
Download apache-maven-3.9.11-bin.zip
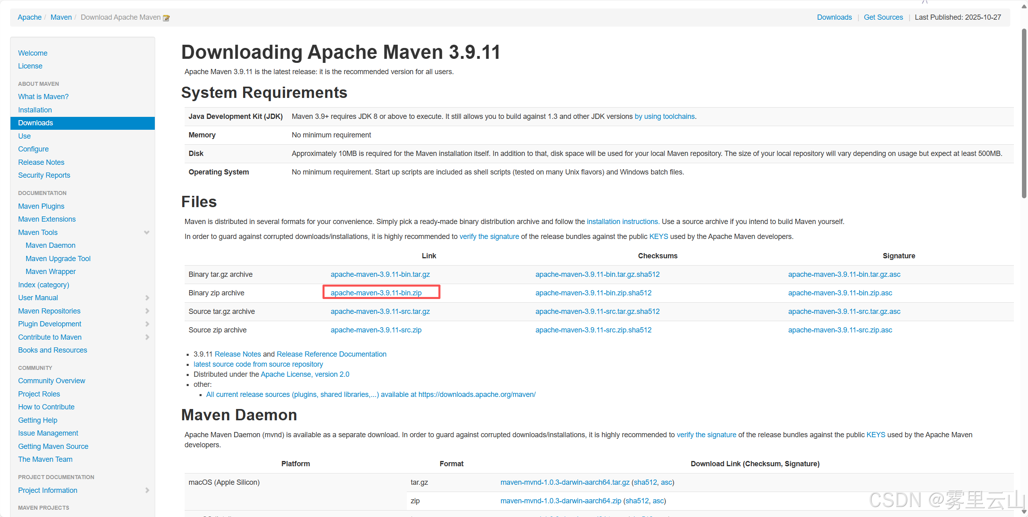(x=376, y=293)
